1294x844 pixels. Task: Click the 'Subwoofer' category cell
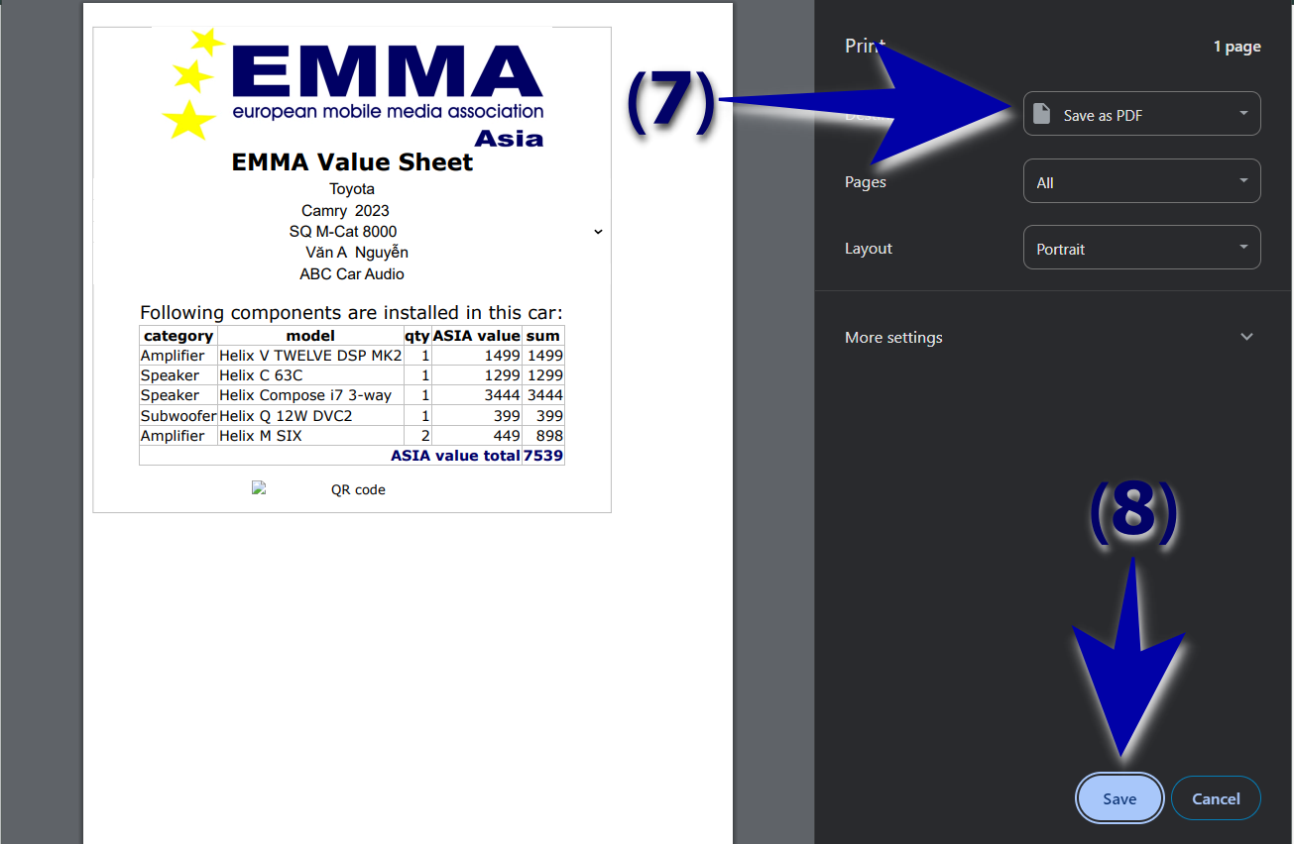click(178, 416)
